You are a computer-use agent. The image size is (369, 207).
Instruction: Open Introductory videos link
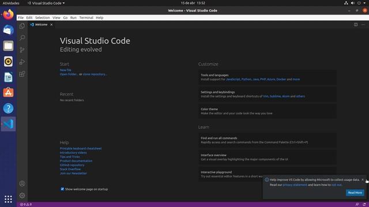73,152
